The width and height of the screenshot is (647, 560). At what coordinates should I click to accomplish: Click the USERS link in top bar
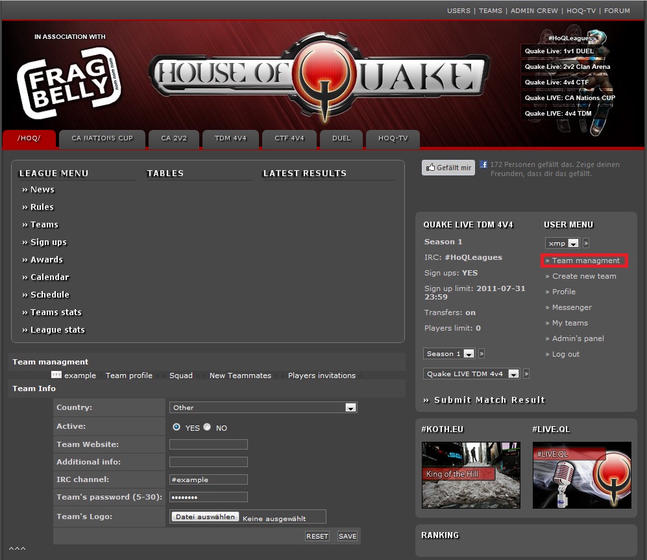point(458,11)
